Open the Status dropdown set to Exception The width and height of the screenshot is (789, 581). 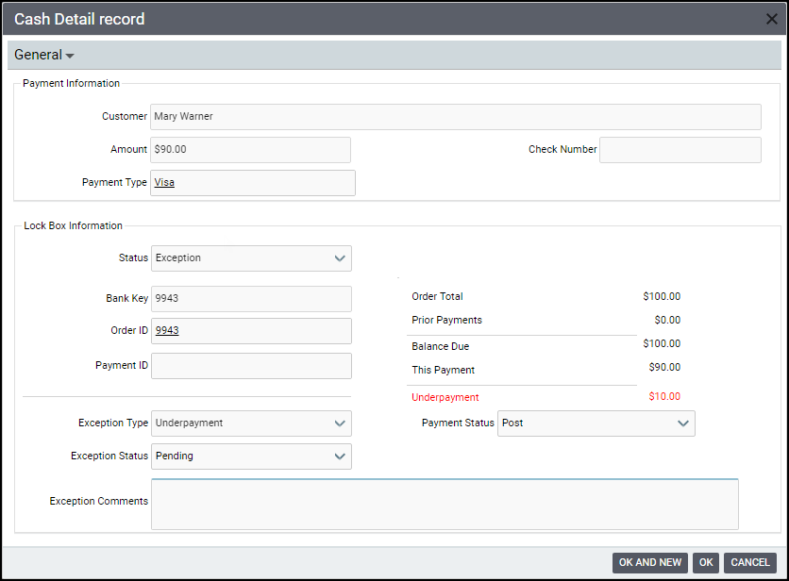251,258
